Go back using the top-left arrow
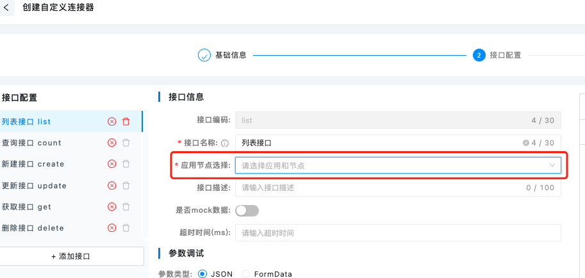 pyautogui.click(x=6, y=8)
